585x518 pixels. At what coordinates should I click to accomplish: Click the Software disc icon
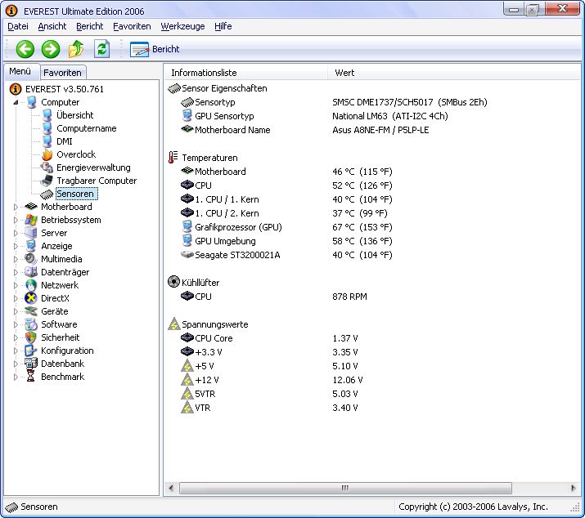[31, 324]
